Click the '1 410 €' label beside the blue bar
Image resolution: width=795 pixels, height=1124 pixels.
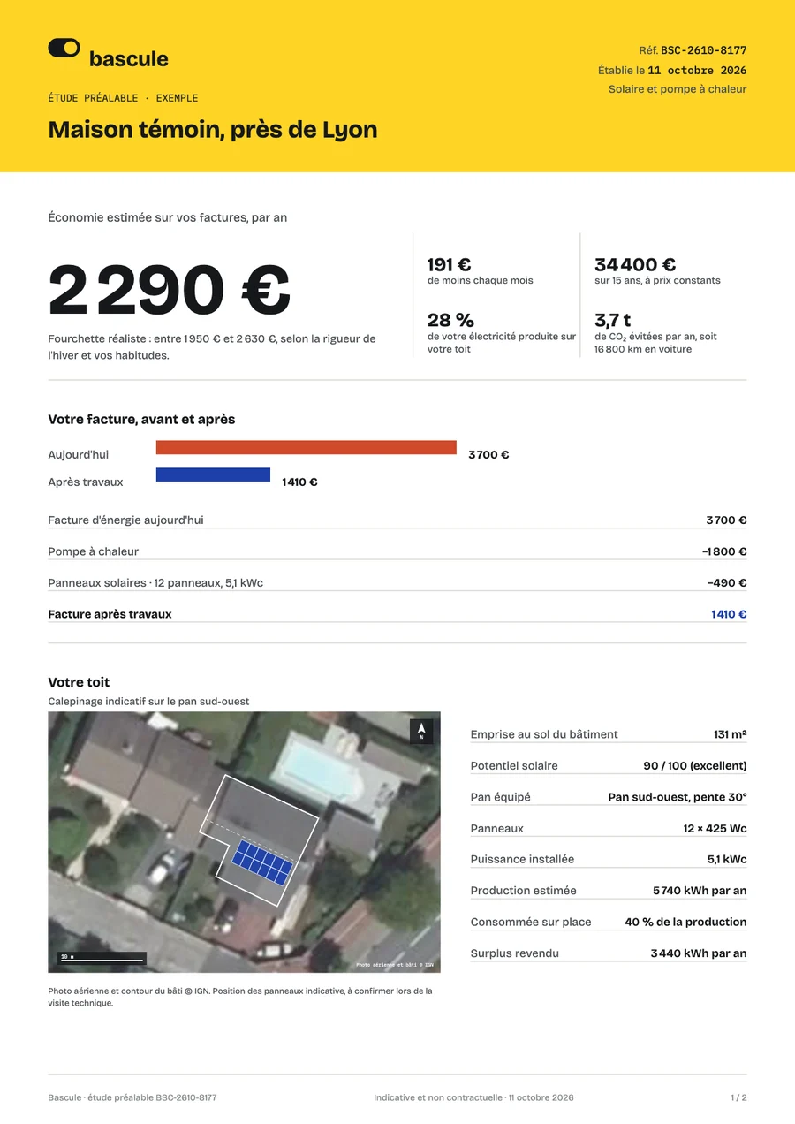click(x=299, y=482)
